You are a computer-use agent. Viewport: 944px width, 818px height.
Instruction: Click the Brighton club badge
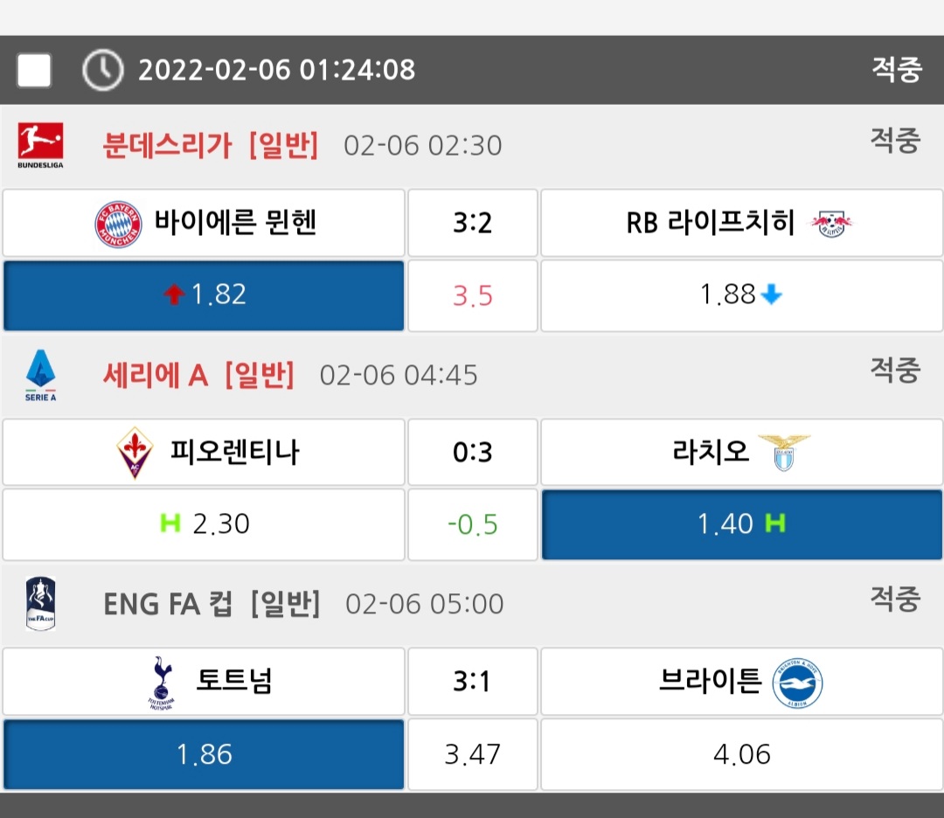pos(797,683)
